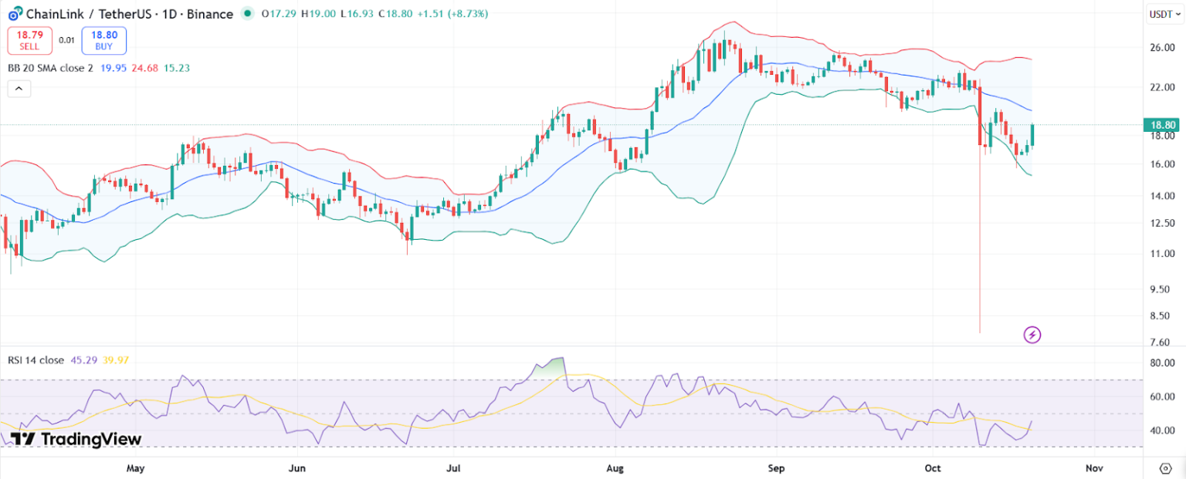Viewport: 1186px width, 479px height.
Task: Click the Jul label on time axis
Action: (x=453, y=468)
